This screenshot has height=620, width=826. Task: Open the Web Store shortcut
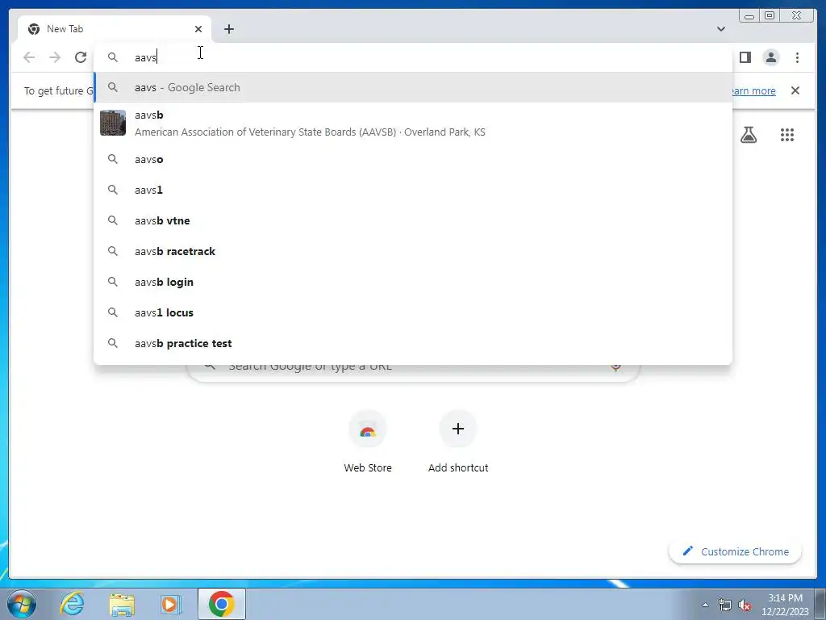368,442
